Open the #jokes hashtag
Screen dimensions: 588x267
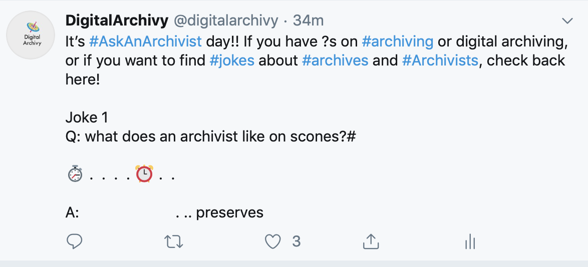[232, 60]
